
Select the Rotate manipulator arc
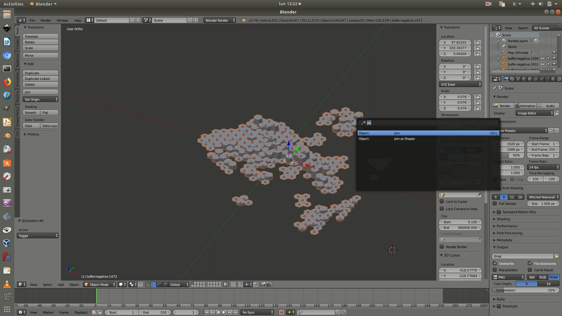159,284
